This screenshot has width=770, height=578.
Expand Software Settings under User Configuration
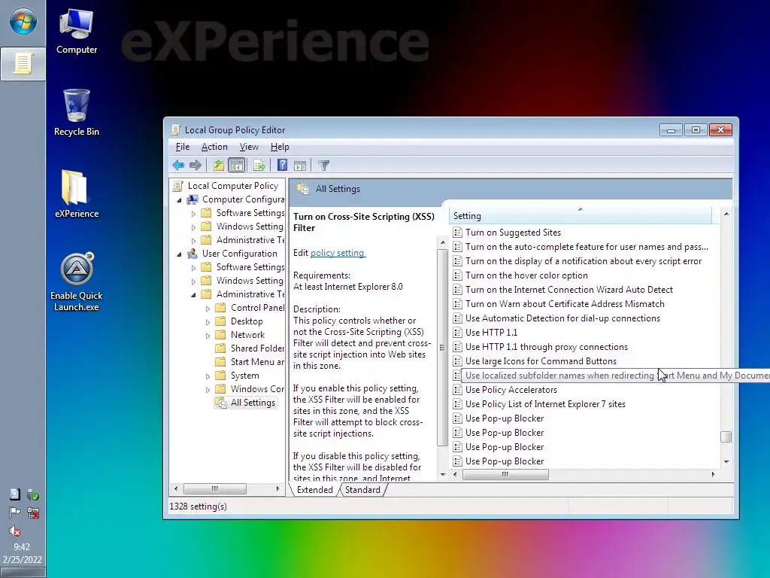[x=193, y=267]
